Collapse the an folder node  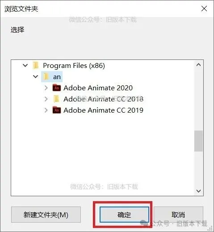[35, 76]
